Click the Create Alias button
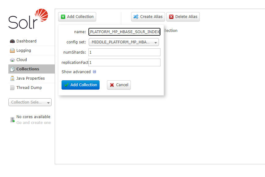Viewport: 265px width, 177px height. [x=148, y=17]
